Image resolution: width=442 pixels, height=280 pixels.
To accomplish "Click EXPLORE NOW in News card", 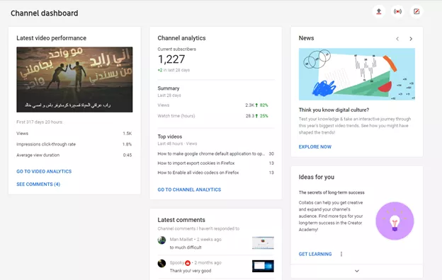I will [x=315, y=147].
